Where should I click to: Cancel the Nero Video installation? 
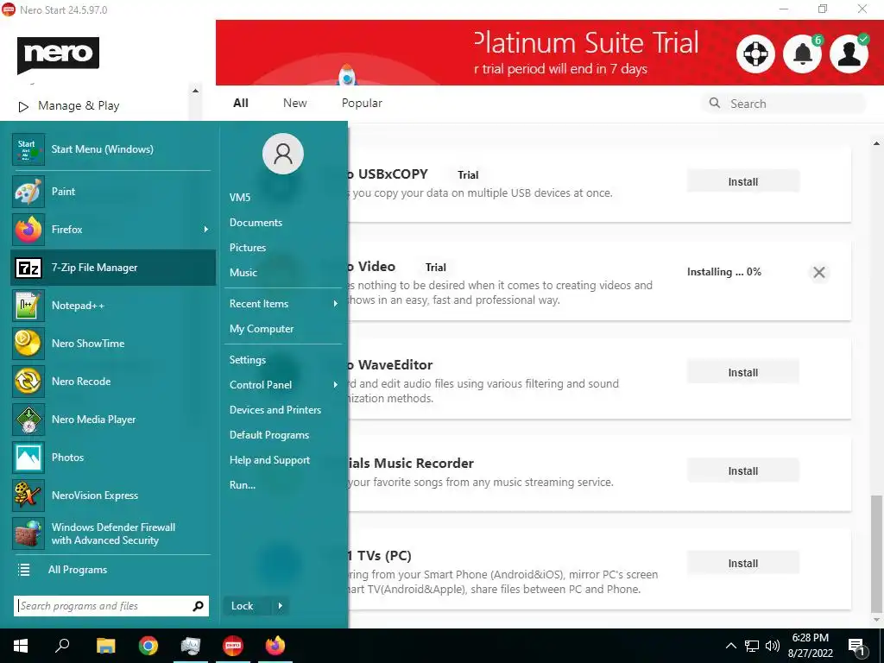coord(818,273)
